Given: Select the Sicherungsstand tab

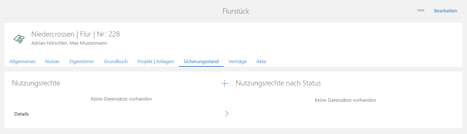Looking at the screenshot, I should tap(201, 62).
